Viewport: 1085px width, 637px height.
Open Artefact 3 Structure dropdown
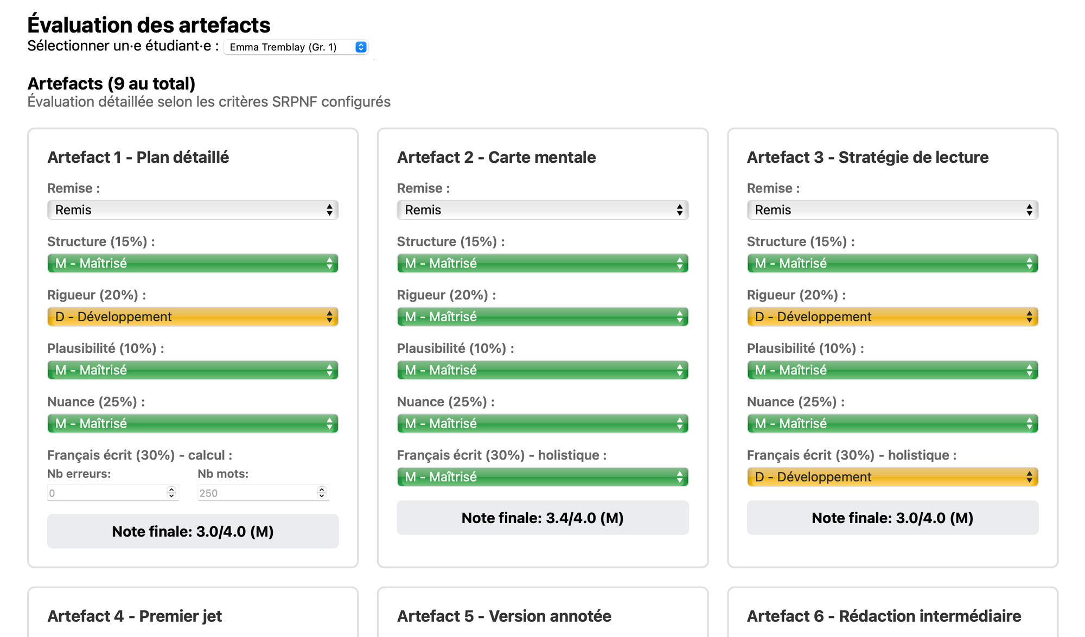[892, 263]
